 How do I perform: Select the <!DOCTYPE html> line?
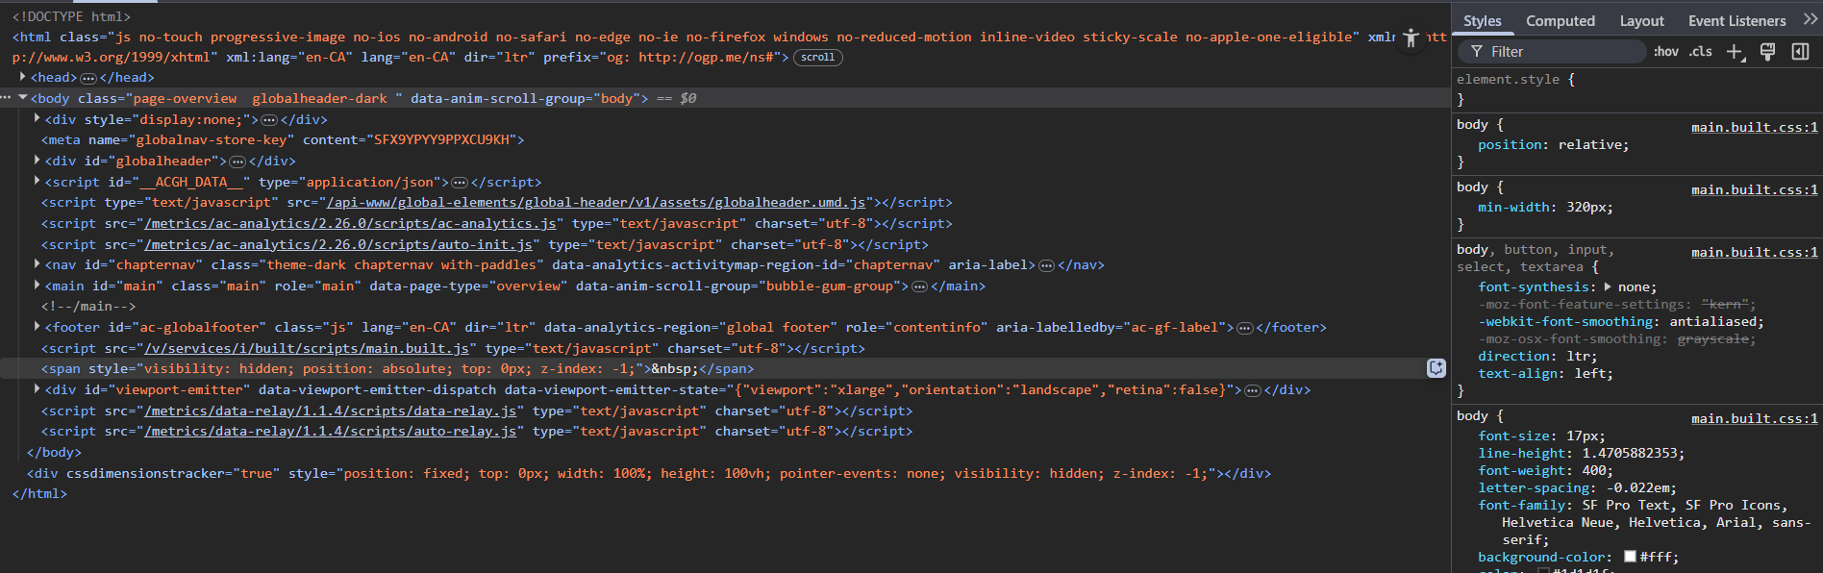[71, 16]
